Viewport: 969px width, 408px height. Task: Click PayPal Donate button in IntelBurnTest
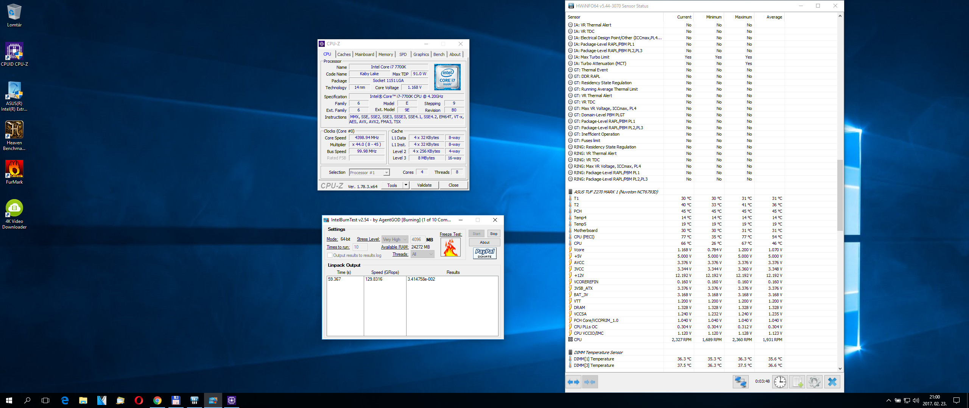[484, 253]
